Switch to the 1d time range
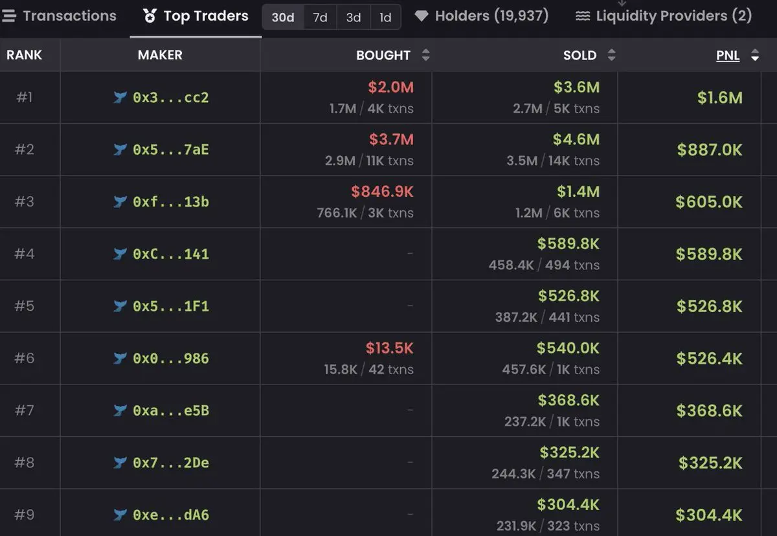This screenshot has height=536, width=777. (x=385, y=17)
